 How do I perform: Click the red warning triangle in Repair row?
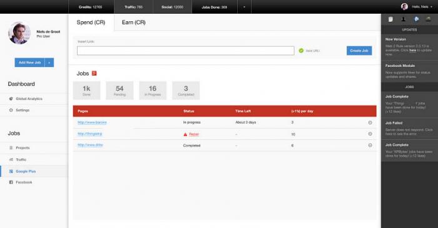point(185,134)
